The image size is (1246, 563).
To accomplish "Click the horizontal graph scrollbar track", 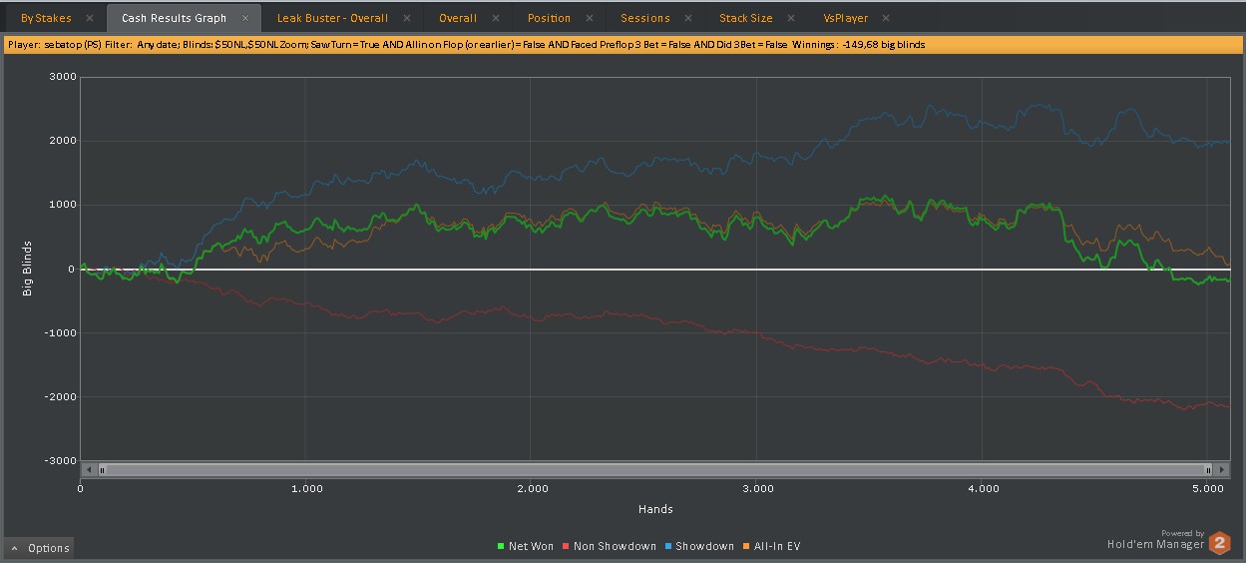I will [654, 469].
